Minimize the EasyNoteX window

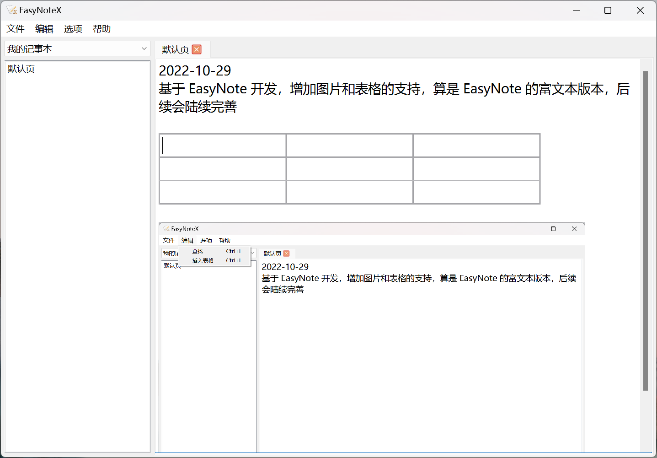click(576, 10)
